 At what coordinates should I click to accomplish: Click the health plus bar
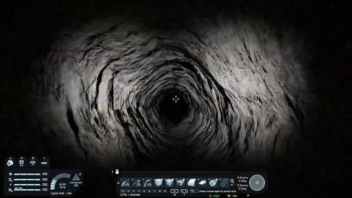[27, 174]
